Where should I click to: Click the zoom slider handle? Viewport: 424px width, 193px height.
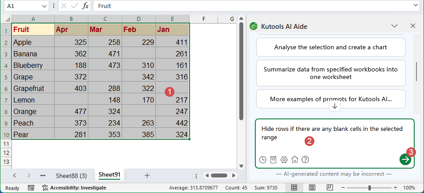click(370, 188)
